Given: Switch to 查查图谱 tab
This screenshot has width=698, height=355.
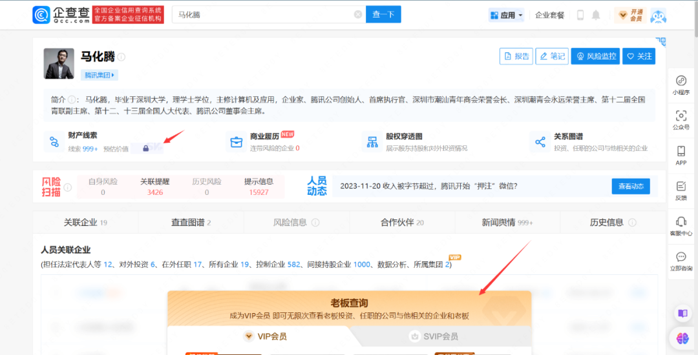Looking at the screenshot, I should point(191,222).
